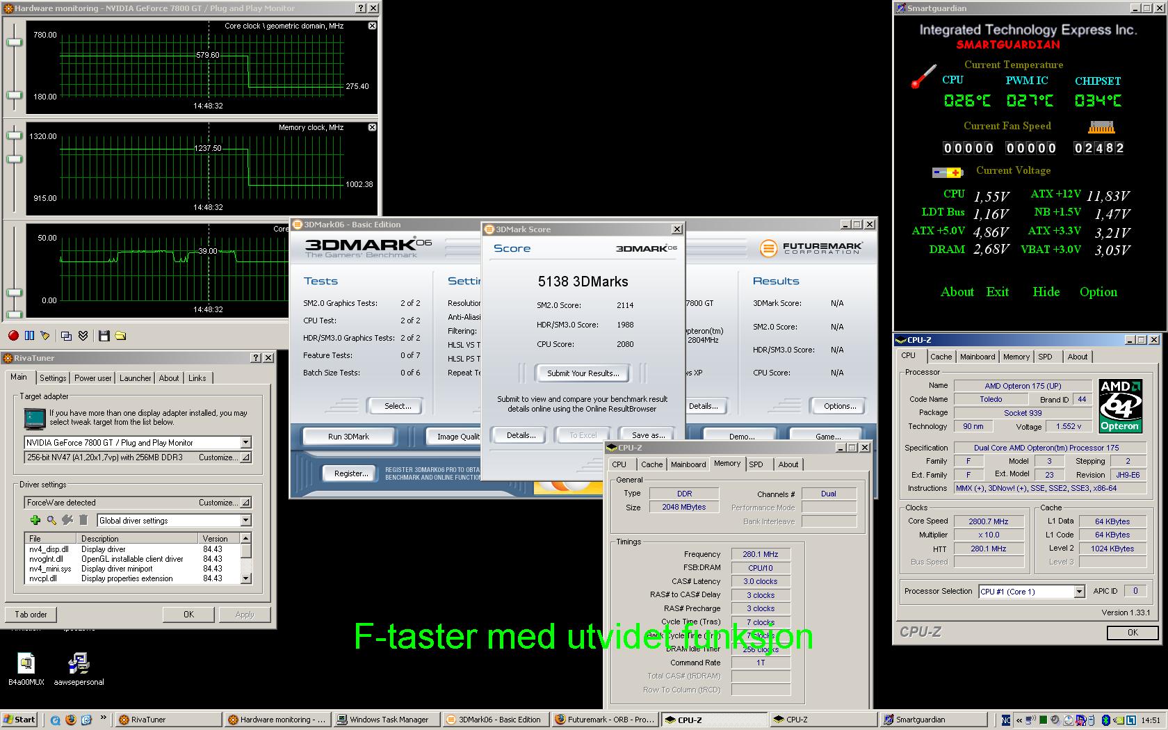
Task: Click the tray expand double-arrow icon
Action: pyautogui.click(x=1019, y=720)
